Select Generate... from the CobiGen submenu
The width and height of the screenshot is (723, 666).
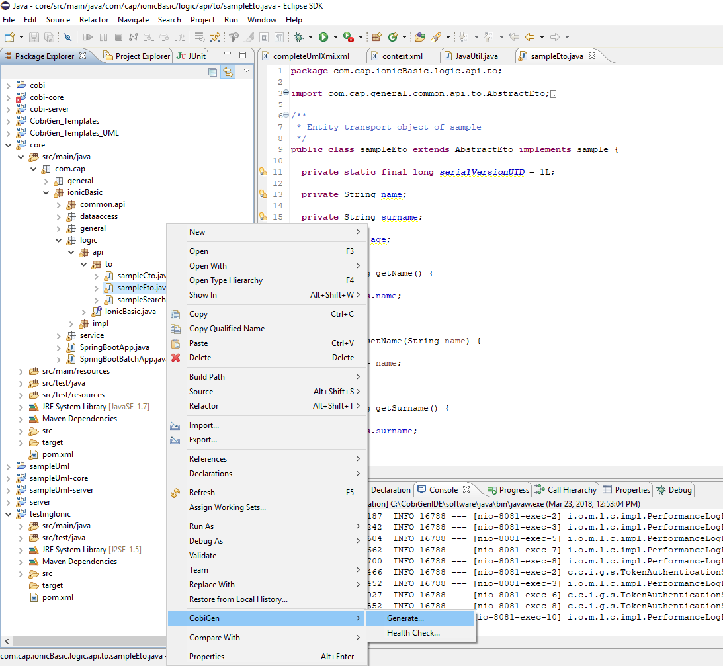pyautogui.click(x=405, y=618)
